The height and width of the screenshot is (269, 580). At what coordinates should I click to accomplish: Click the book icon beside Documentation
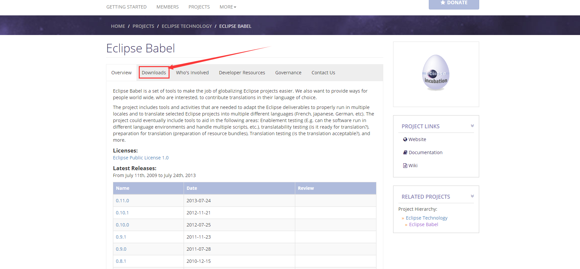tap(405, 152)
